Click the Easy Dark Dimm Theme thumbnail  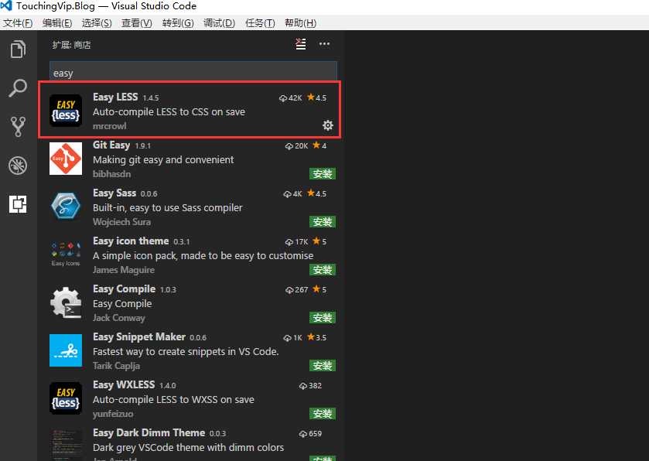point(66,446)
